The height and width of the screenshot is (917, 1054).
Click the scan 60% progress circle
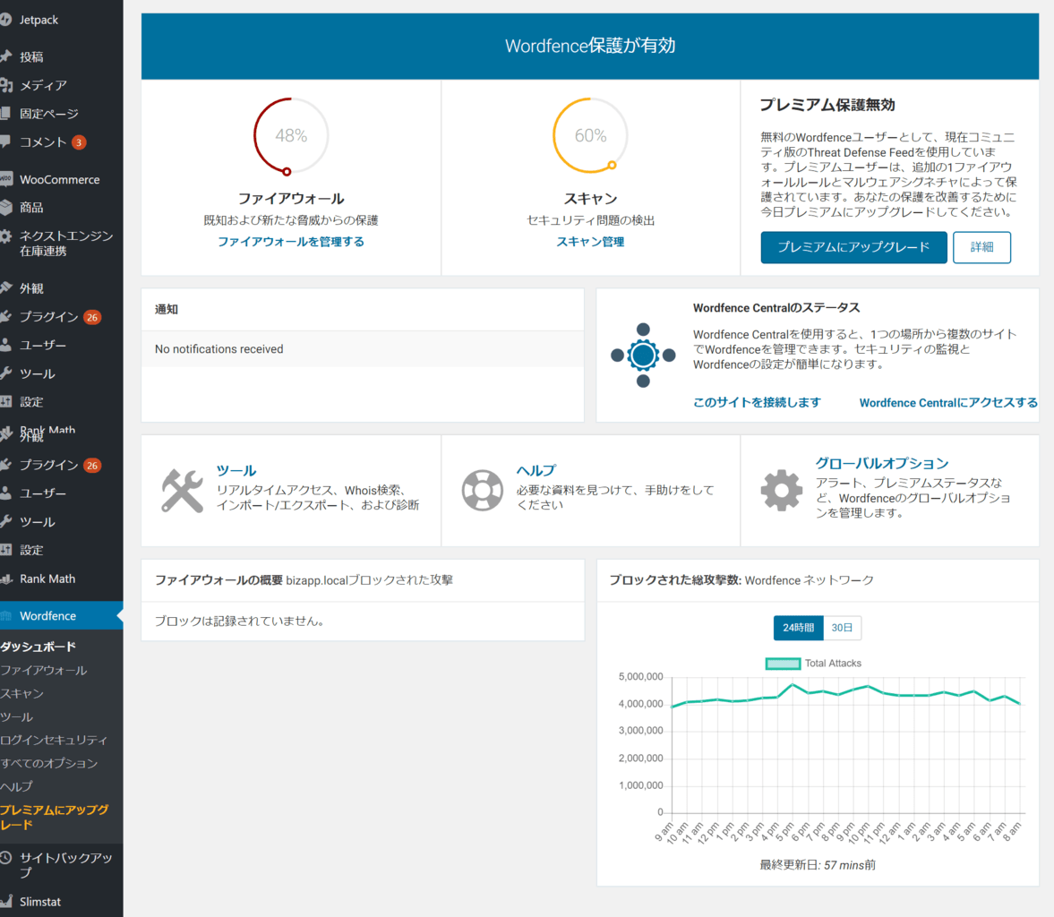click(x=590, y=136)
